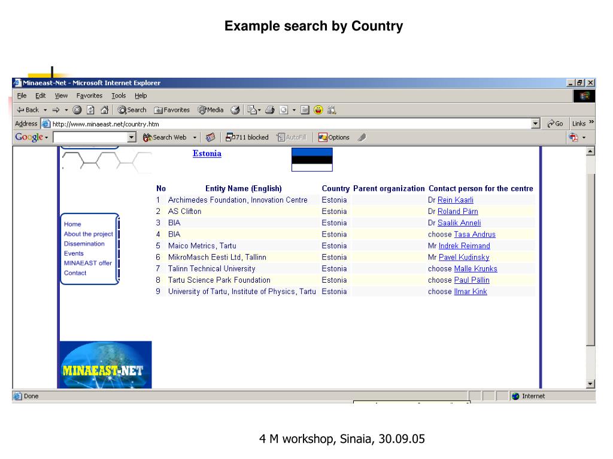This screenshot has height=459, width=613.
Task: Click the AutoFill button
Action: [x=292, y=137]
